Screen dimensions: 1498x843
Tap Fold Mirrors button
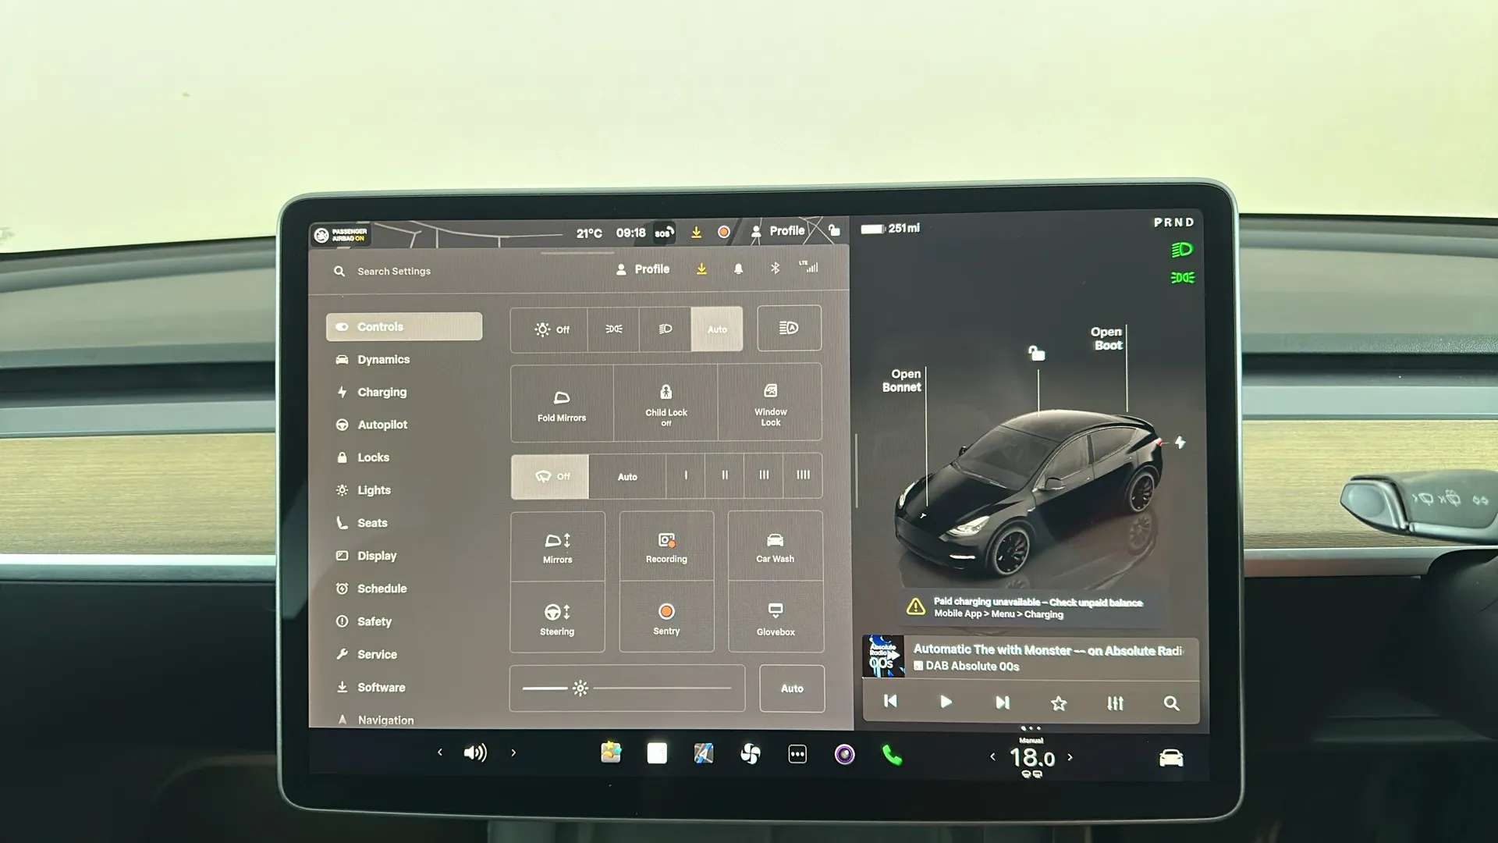pos(562,404)
